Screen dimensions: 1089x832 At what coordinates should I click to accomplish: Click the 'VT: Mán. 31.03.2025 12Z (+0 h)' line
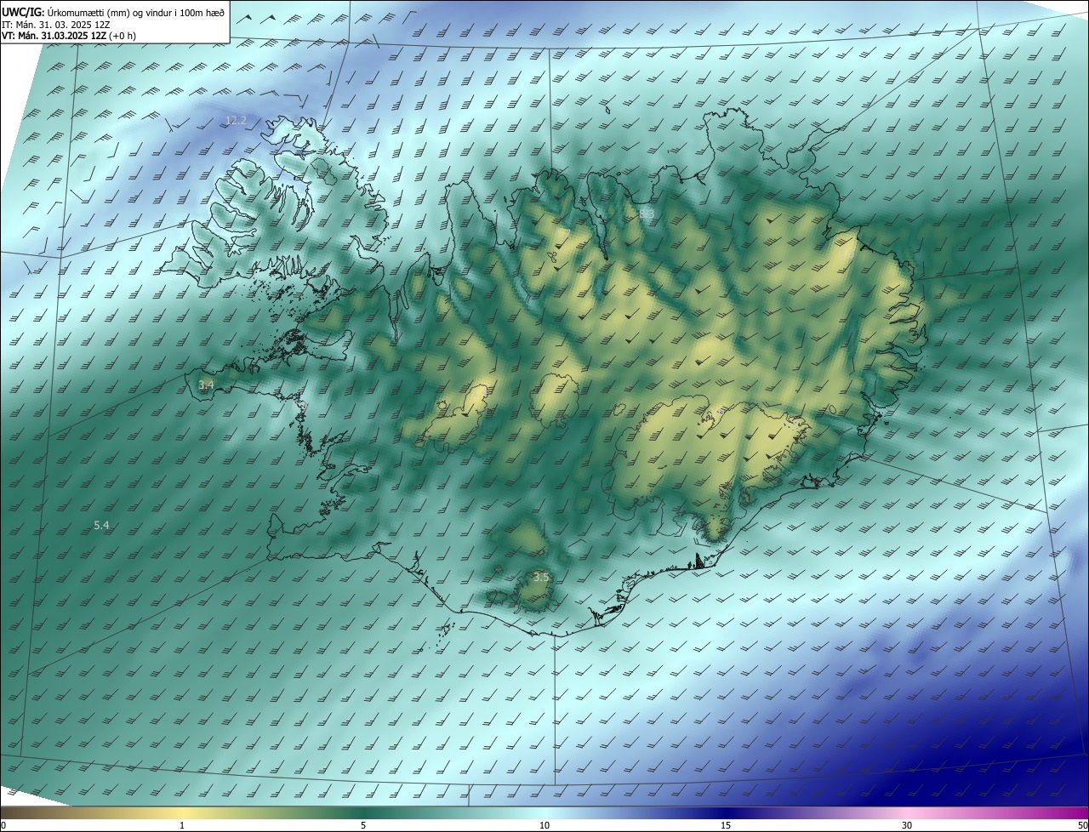(69, 36)
